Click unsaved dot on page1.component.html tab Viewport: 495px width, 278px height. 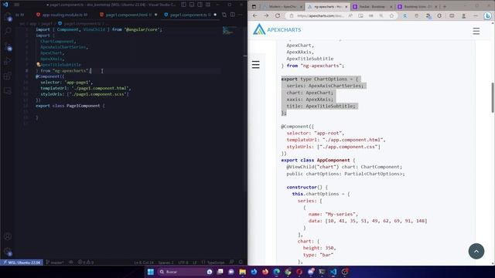(x=155, y=15)
